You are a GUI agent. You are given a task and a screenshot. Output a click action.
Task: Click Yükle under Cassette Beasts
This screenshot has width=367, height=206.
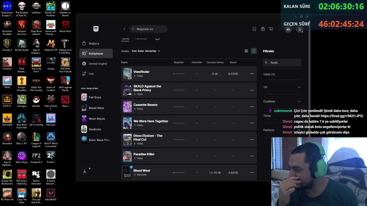(138, 109)
